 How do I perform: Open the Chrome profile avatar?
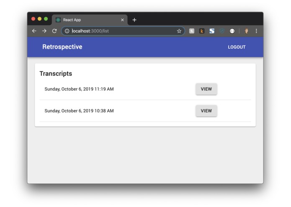tap(247, 31)
